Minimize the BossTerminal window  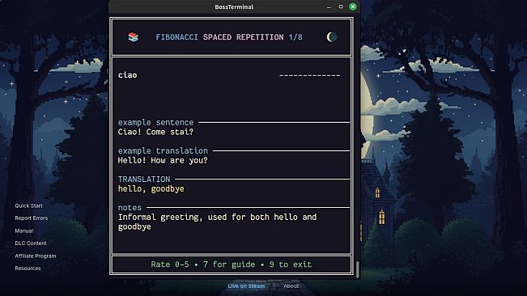pos(329,7)
